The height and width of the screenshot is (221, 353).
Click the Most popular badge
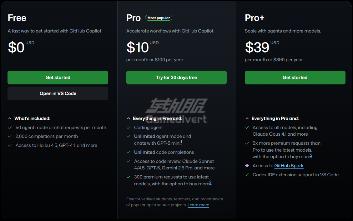point(159,18)
